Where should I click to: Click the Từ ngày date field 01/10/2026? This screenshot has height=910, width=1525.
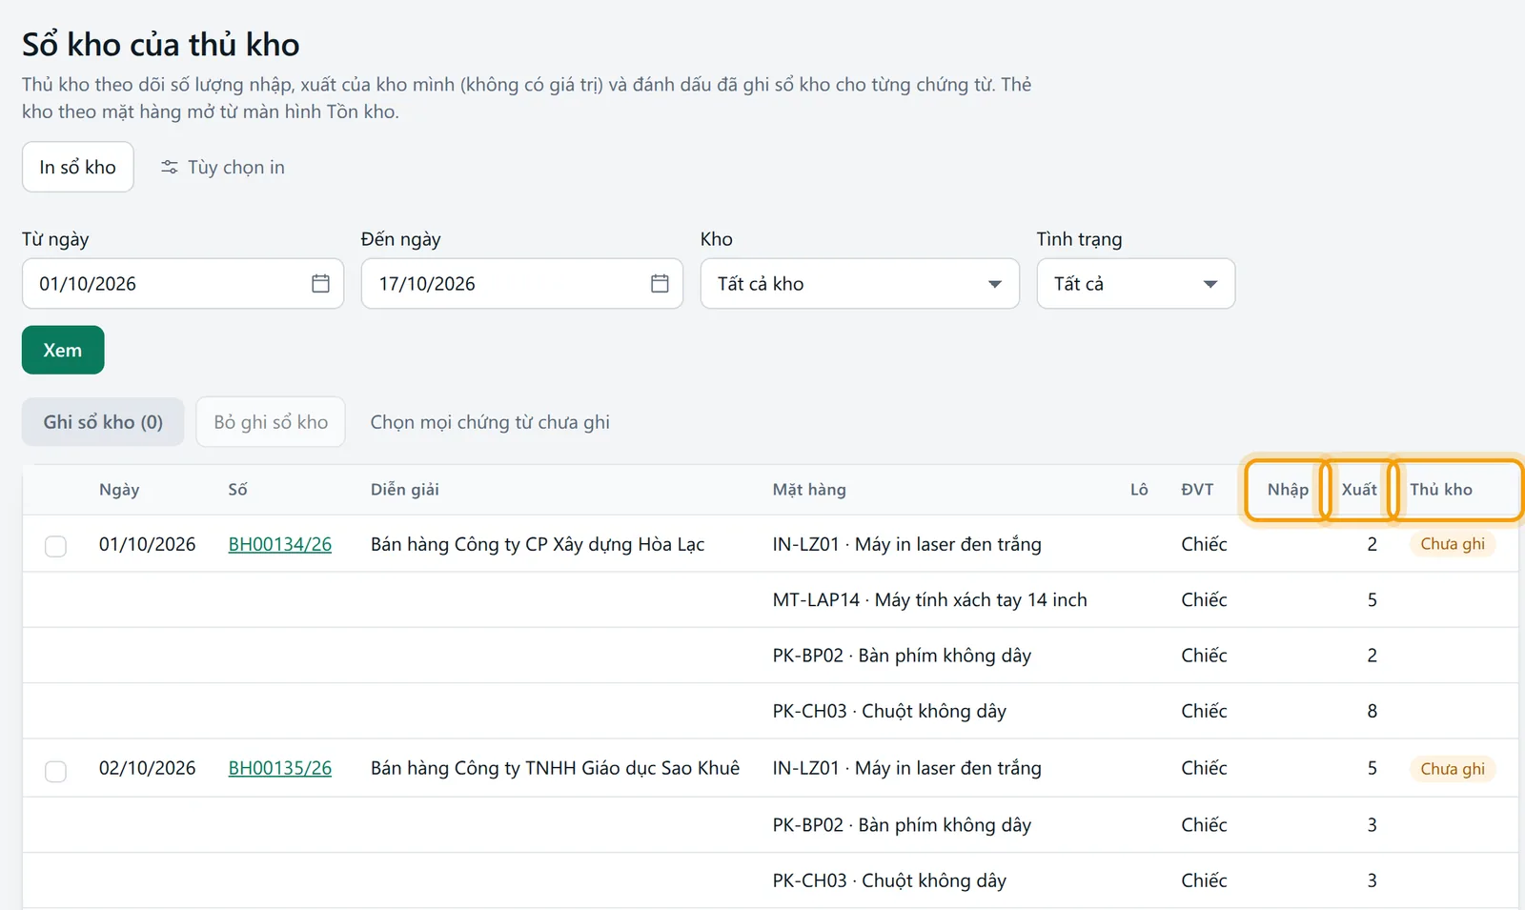point(183,284)
